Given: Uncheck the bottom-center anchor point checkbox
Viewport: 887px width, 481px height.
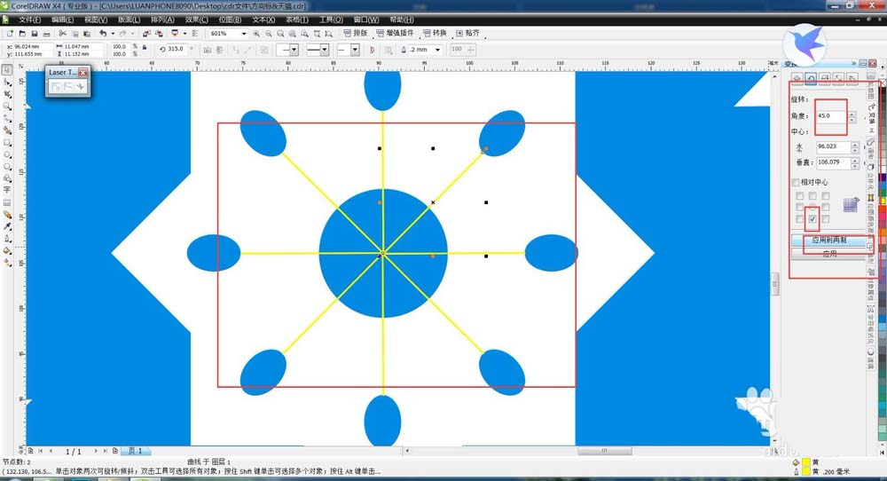Looking at the screenshot, I should pos(812,218).
